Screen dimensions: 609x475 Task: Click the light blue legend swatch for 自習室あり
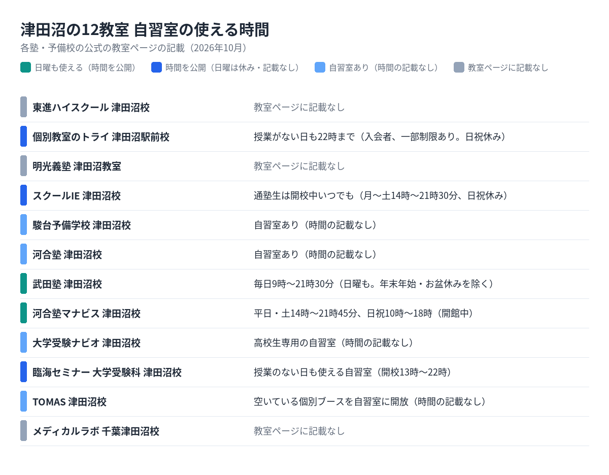coord(320,67)
